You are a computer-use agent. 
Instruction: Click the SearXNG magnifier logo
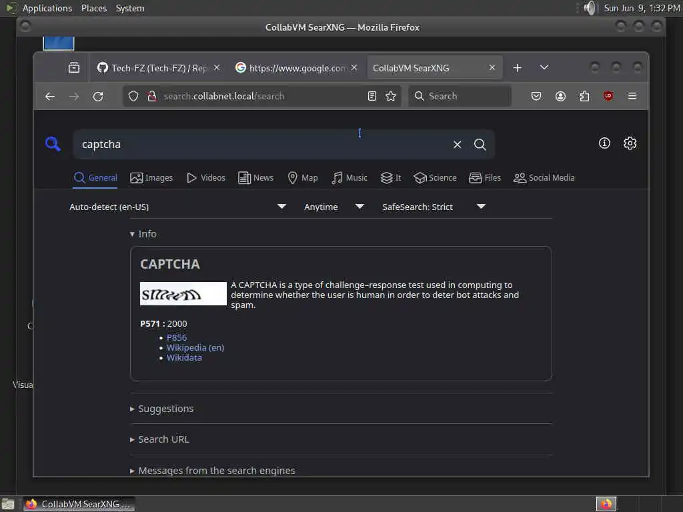point(53,144)
